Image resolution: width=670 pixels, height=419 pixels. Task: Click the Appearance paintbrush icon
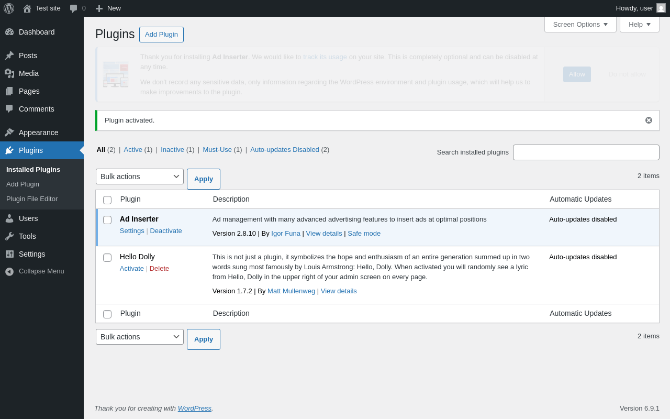(x=9, y=133)
